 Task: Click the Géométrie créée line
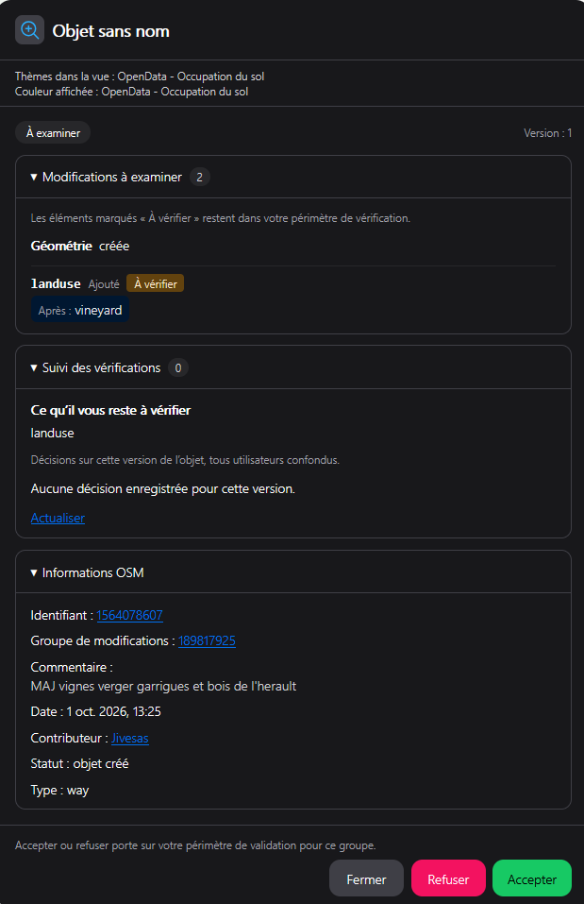click(x=80, y=246)
